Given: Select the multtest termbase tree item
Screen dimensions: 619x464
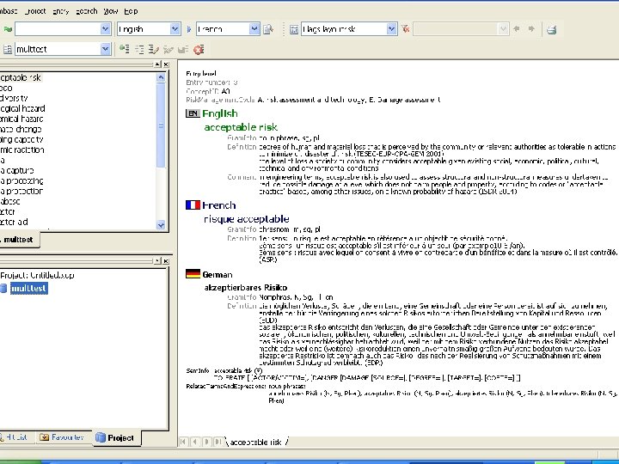Looking at the screenshot, I should (x=29, y=288).
